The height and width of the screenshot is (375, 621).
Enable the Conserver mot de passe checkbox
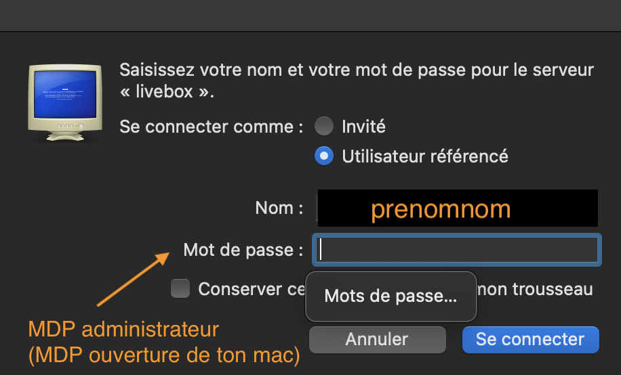[180, 289]
